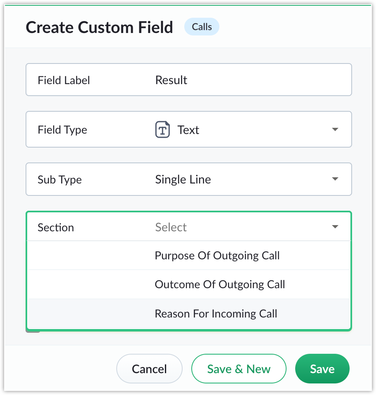Click the Section Select placeholder text
This screenshot has height=395, width=376.
(171, 227)
